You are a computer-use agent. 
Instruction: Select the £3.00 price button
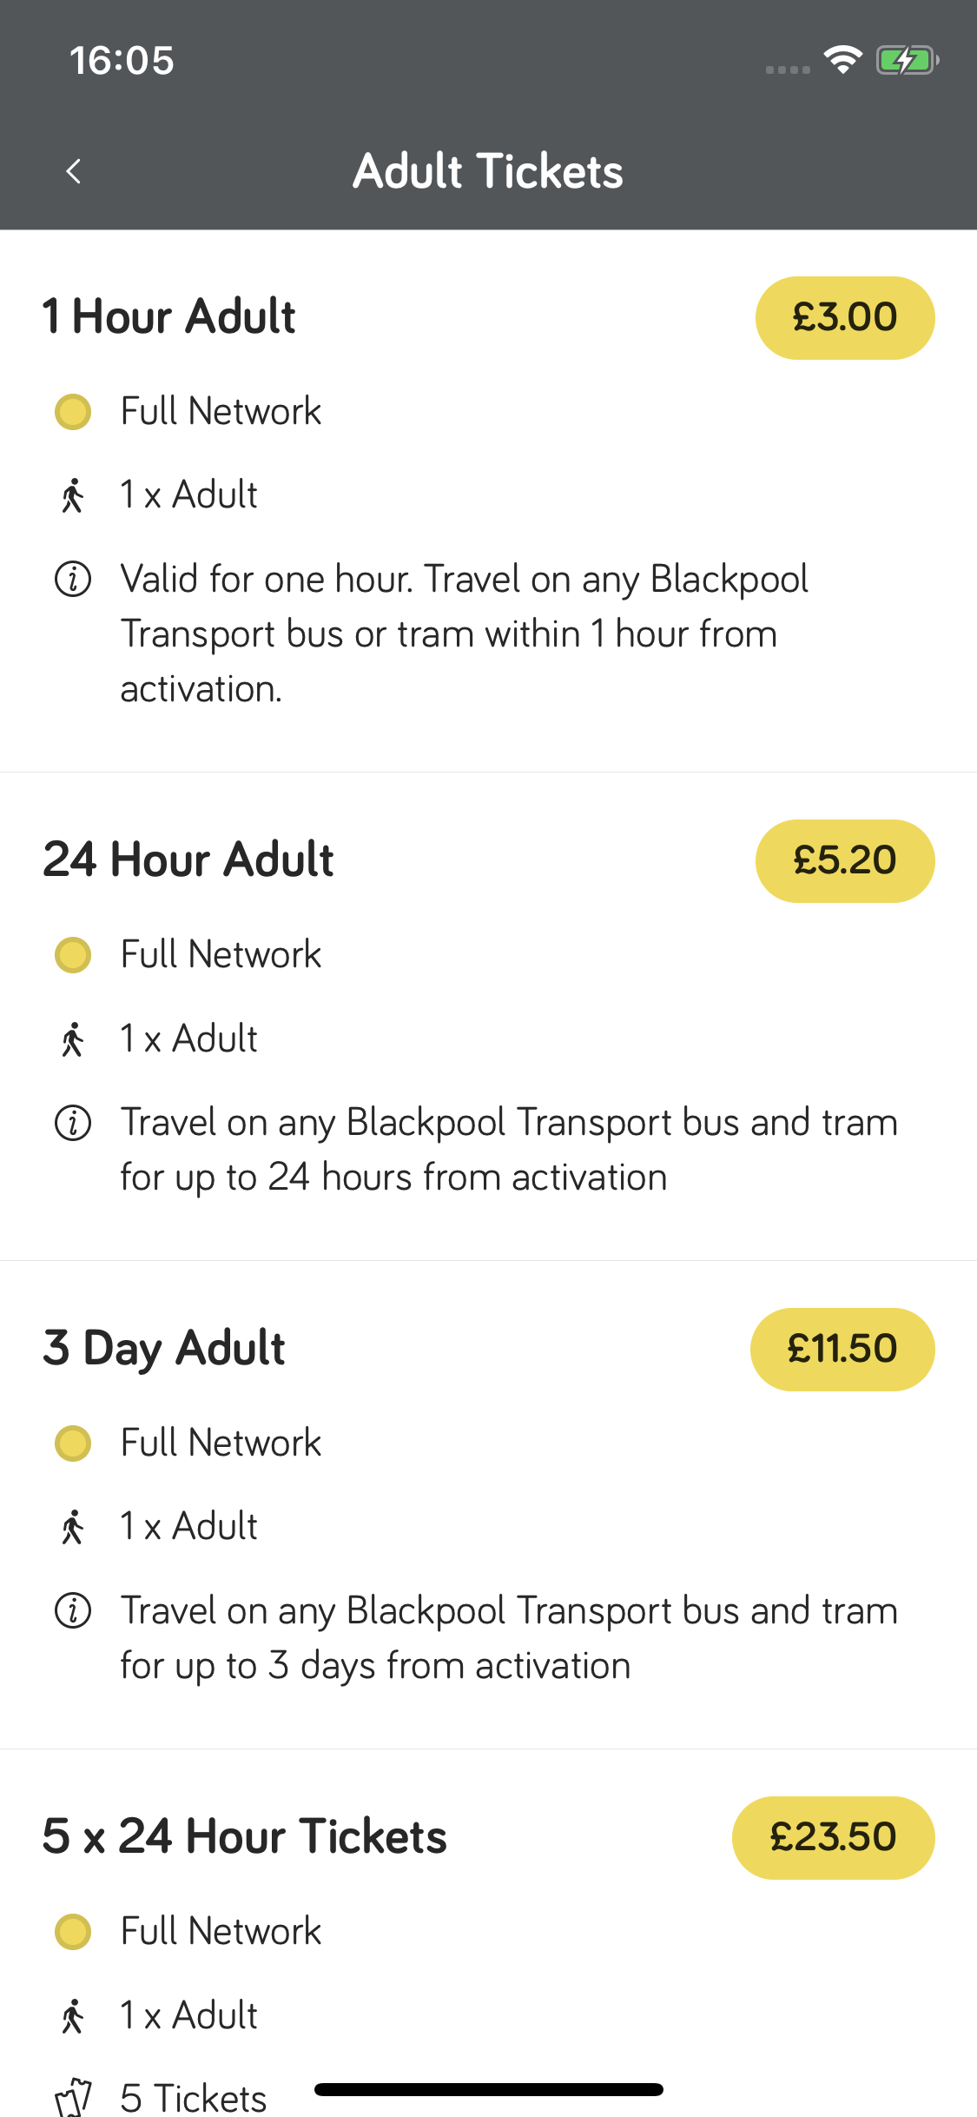coord(844,318)
